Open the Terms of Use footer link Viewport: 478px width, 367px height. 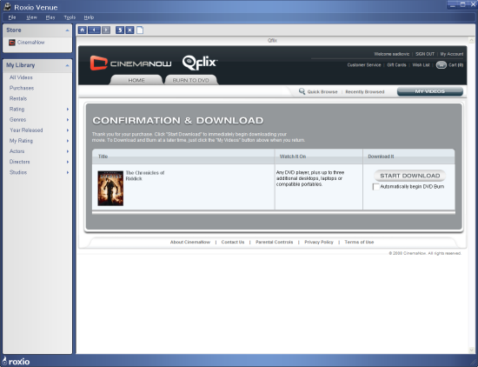[x=359, y=242]
